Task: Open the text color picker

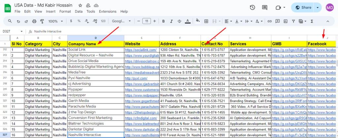Action: [x=188, y=21]
